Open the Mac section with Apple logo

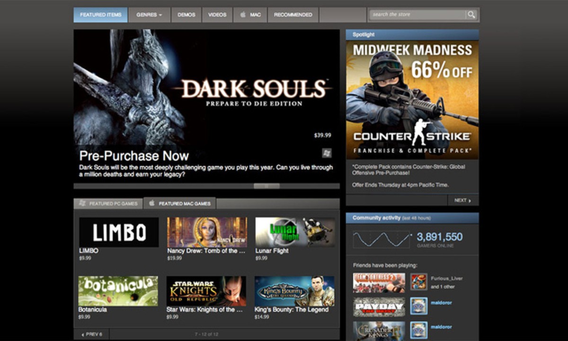[x=250, y=15]
